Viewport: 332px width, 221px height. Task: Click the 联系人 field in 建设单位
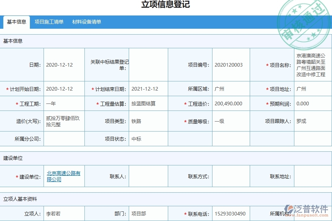[x=147, y=176]
